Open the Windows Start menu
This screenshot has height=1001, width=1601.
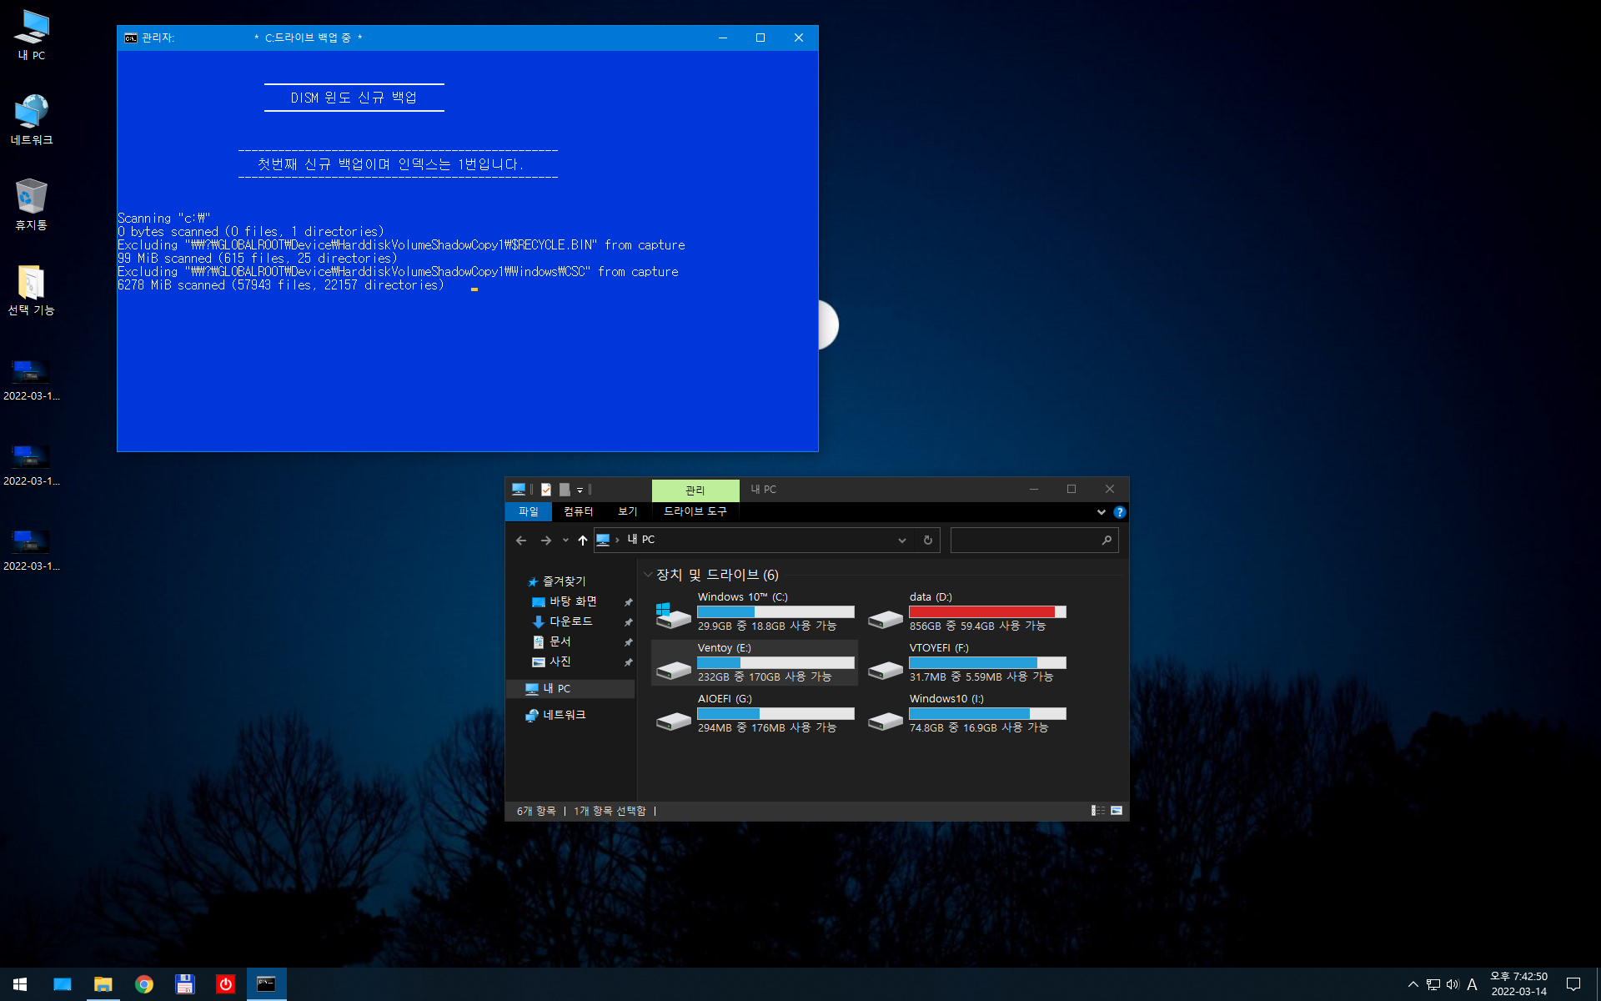pos(20,984)
